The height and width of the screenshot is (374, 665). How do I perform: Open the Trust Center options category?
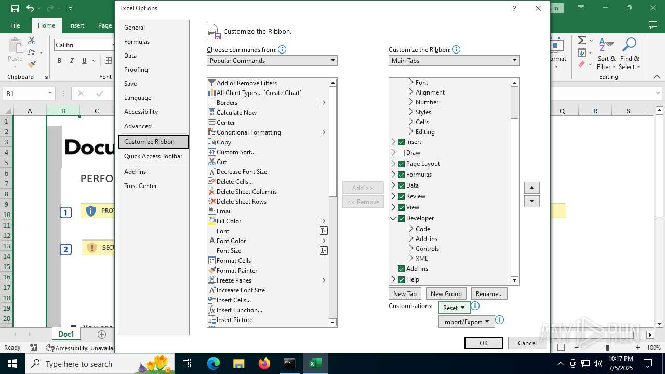(x=154, y=185)
